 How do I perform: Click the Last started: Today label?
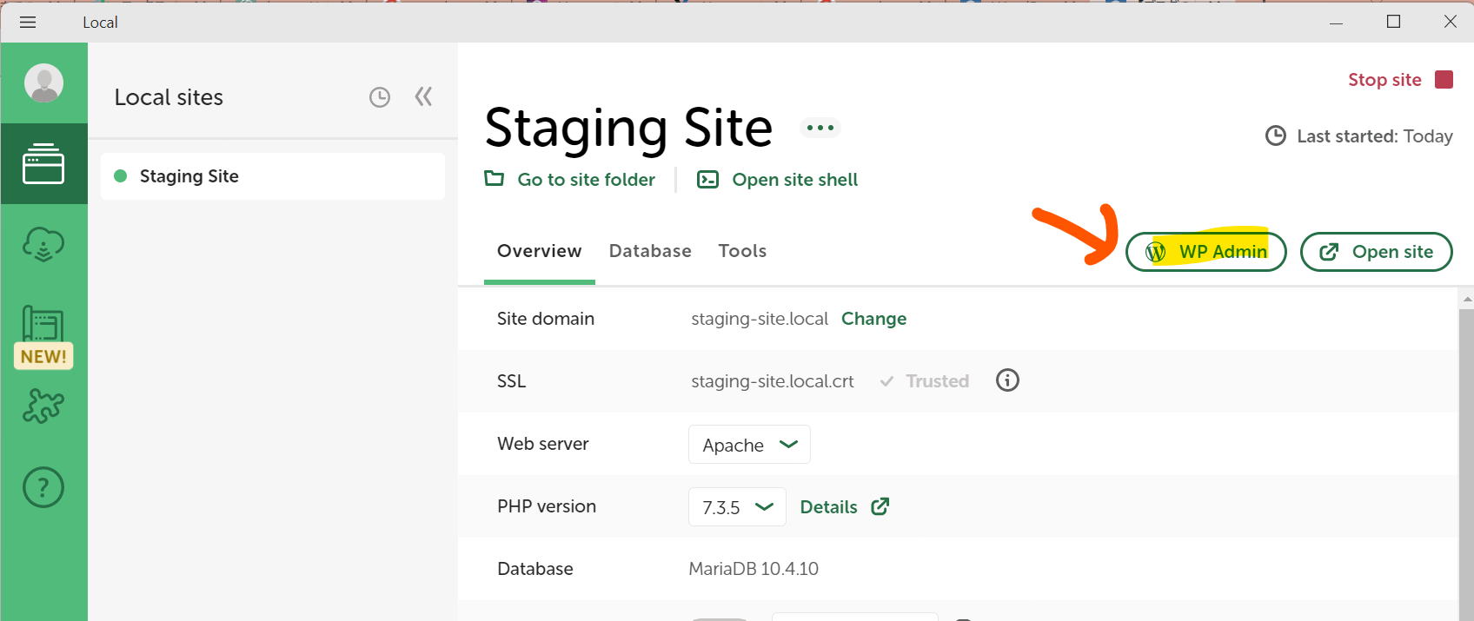coord(1358,136)
